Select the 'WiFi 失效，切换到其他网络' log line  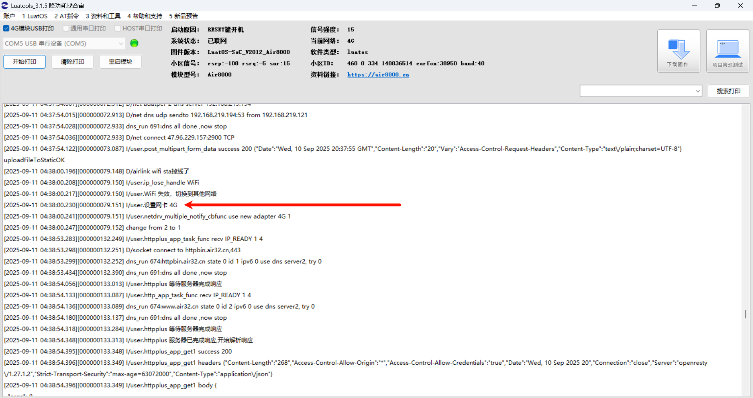coord(110,194)
